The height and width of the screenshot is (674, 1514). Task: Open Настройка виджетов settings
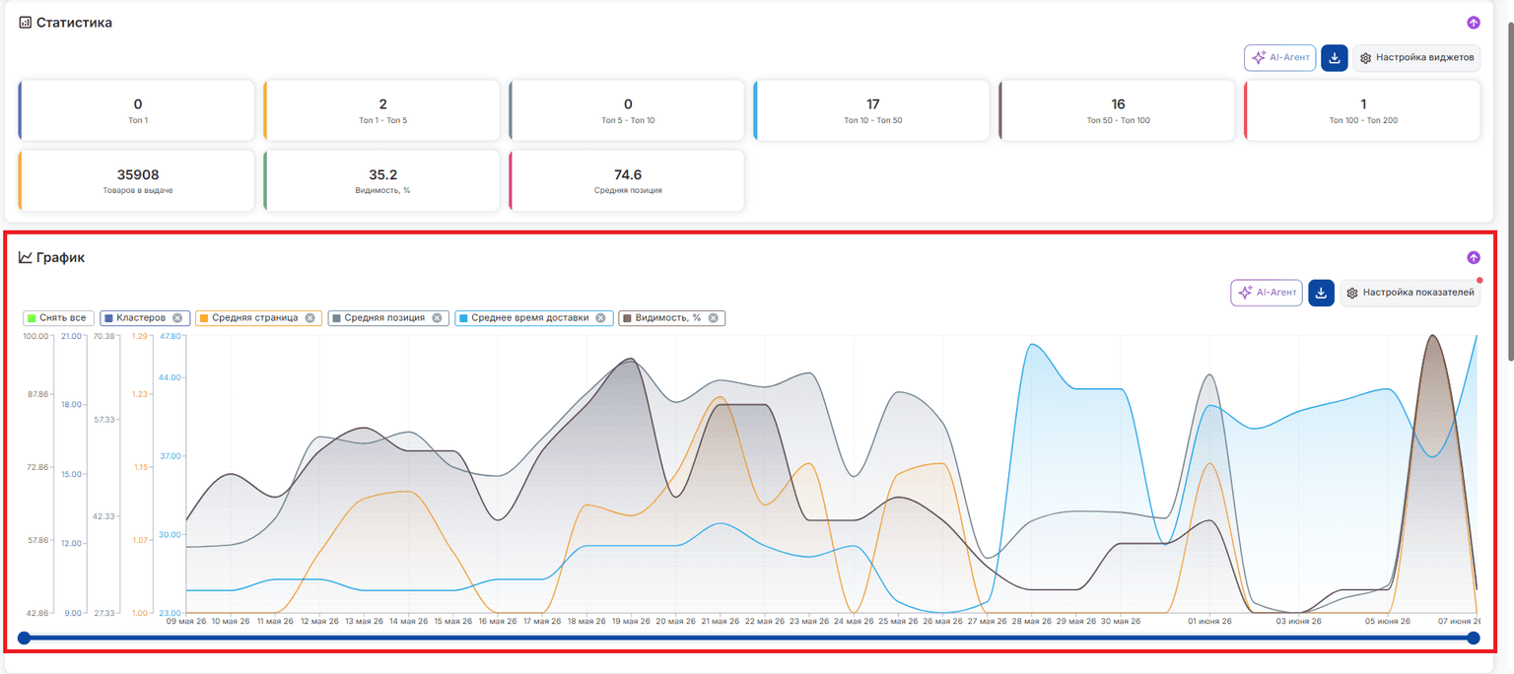(x=1416, y=58)
